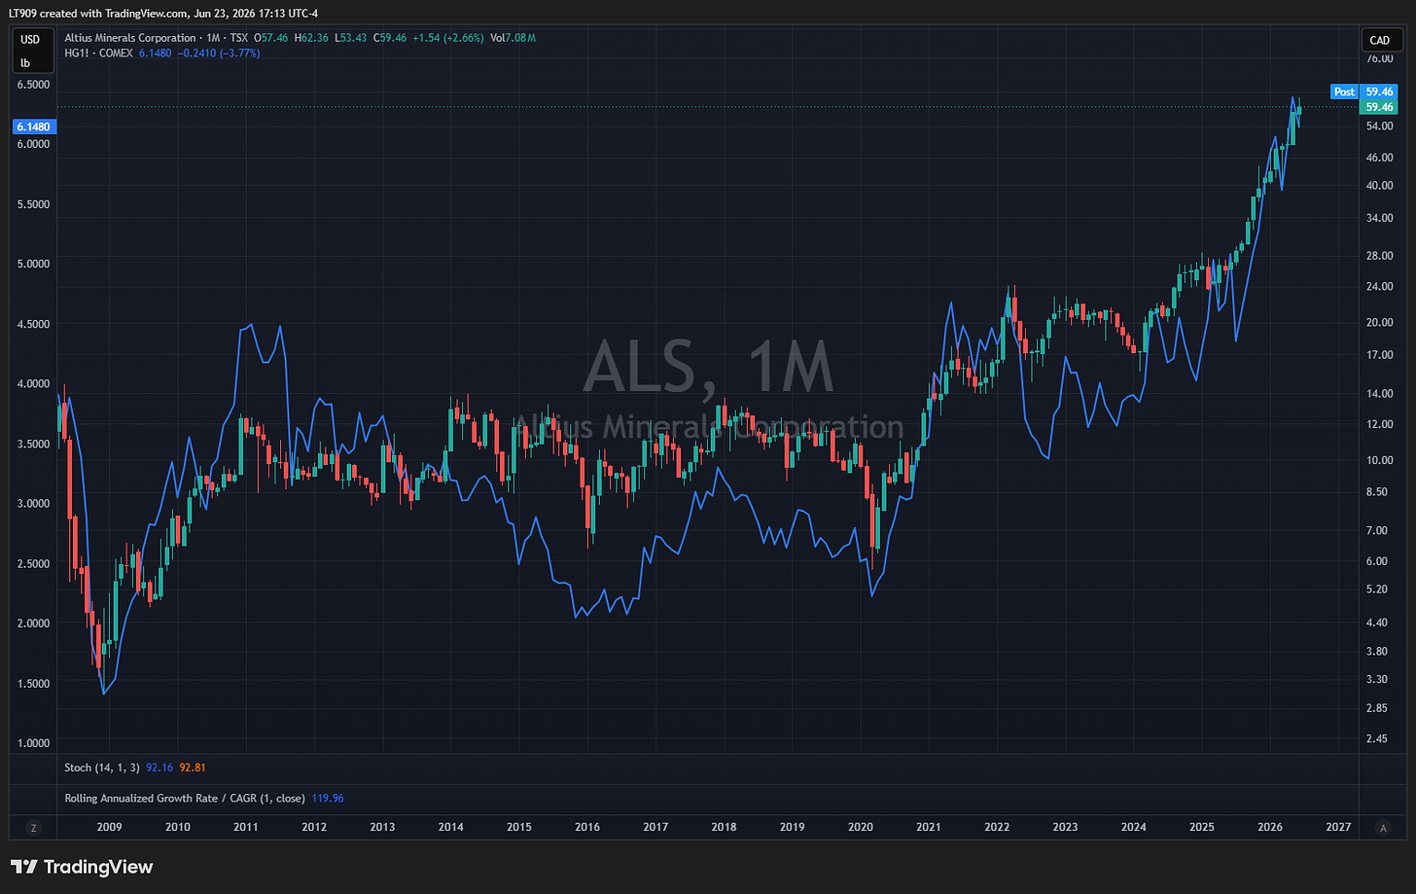Click the 2021 year label
Screen dimensions: 1416x894
point(928,827)
